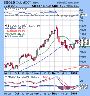Click the 997.75 red MA price tag
Screen dimensions: 90x96
83,67
